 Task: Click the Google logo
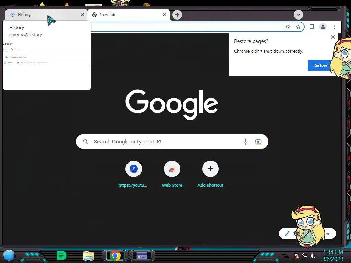pyautogui.click(x=172, y=104)
